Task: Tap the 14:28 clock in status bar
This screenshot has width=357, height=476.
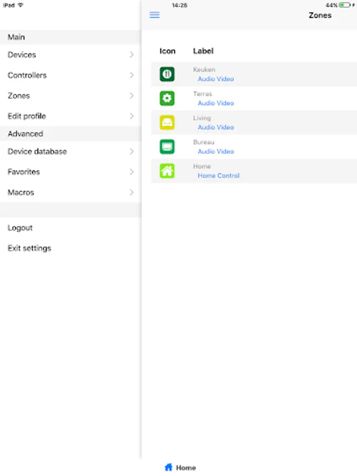Action: click(179, 5)
